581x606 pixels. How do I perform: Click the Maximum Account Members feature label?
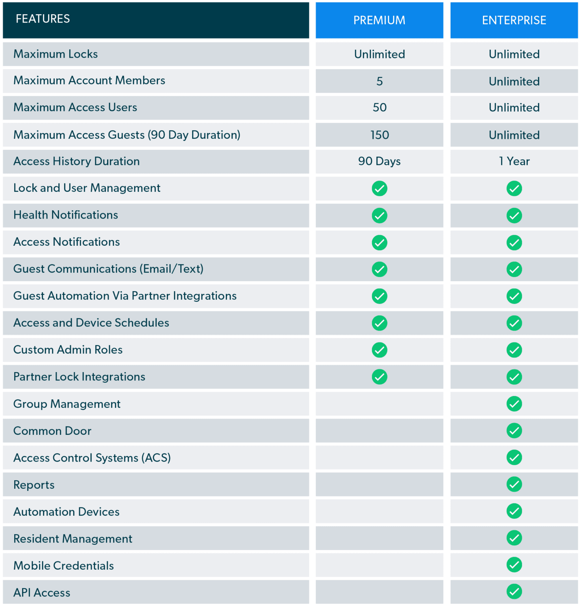point(89,80)
